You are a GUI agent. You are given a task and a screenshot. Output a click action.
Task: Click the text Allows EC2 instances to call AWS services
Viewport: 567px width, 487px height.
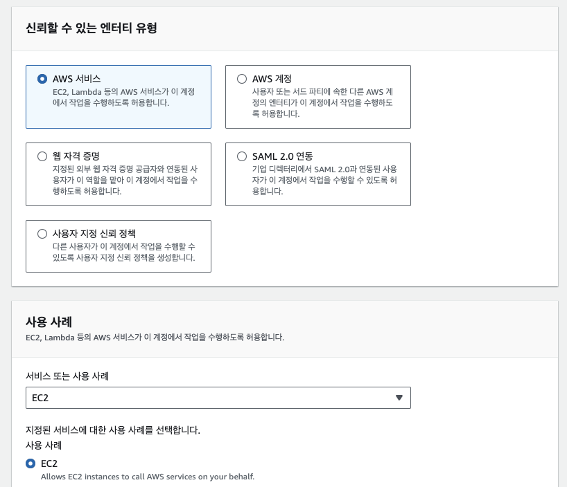pos(148,477)
